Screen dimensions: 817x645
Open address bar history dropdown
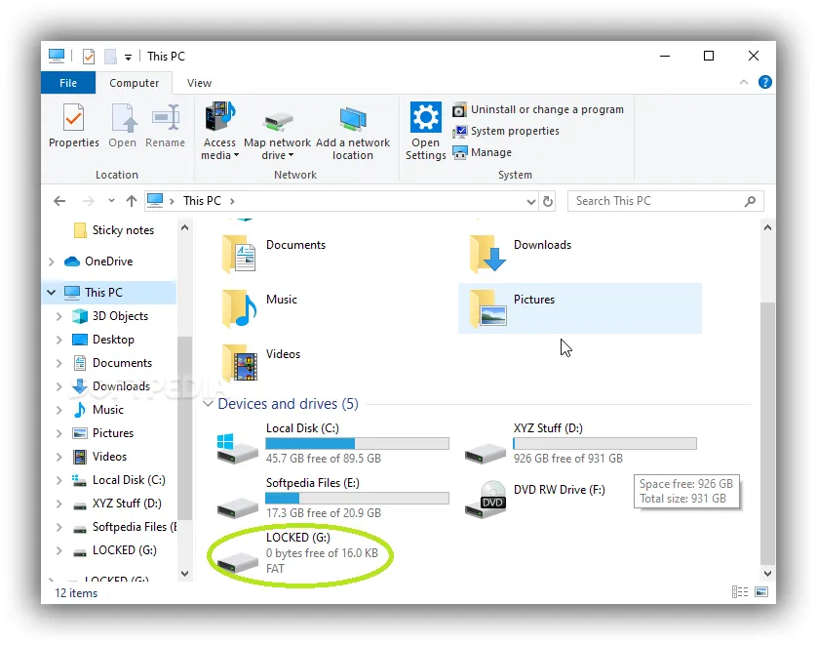(x=531, y=201)
